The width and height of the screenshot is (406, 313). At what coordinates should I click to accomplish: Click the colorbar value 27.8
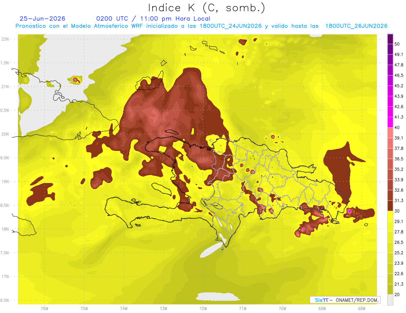pos(399,232)
